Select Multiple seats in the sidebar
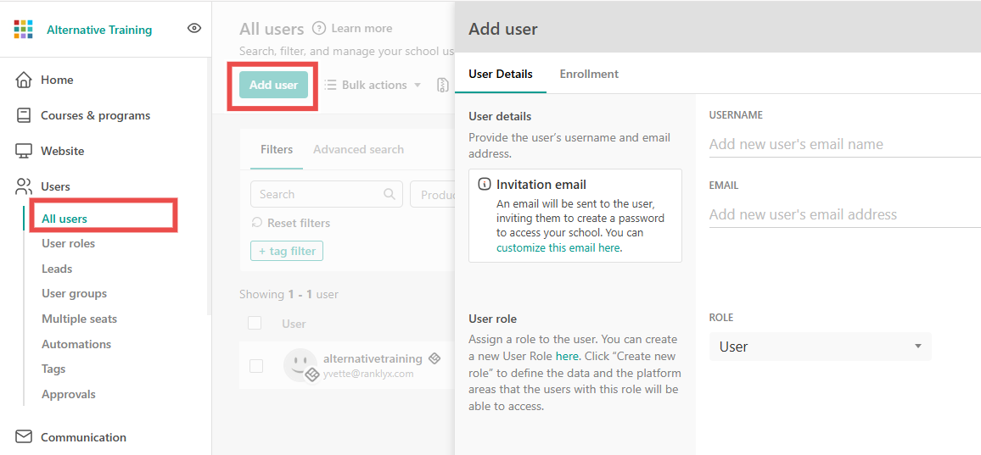Image resolution: width=981 pixels, height=455 pixels. tap(80, 319)
